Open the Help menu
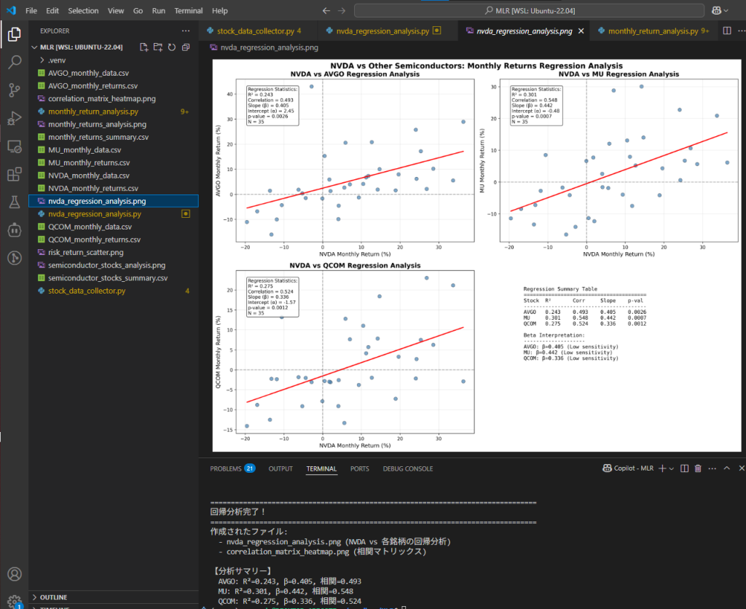The width and height of the screenshot is (746, 609). [x=220, y=10]
